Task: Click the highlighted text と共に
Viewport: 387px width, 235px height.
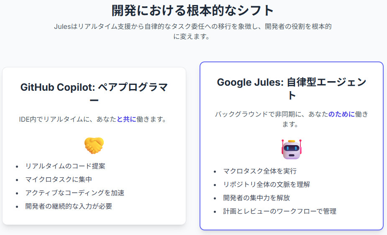Action: [x=126, y=119]
